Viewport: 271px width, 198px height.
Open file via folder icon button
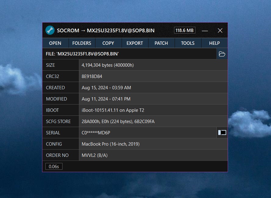click(222, 54)
